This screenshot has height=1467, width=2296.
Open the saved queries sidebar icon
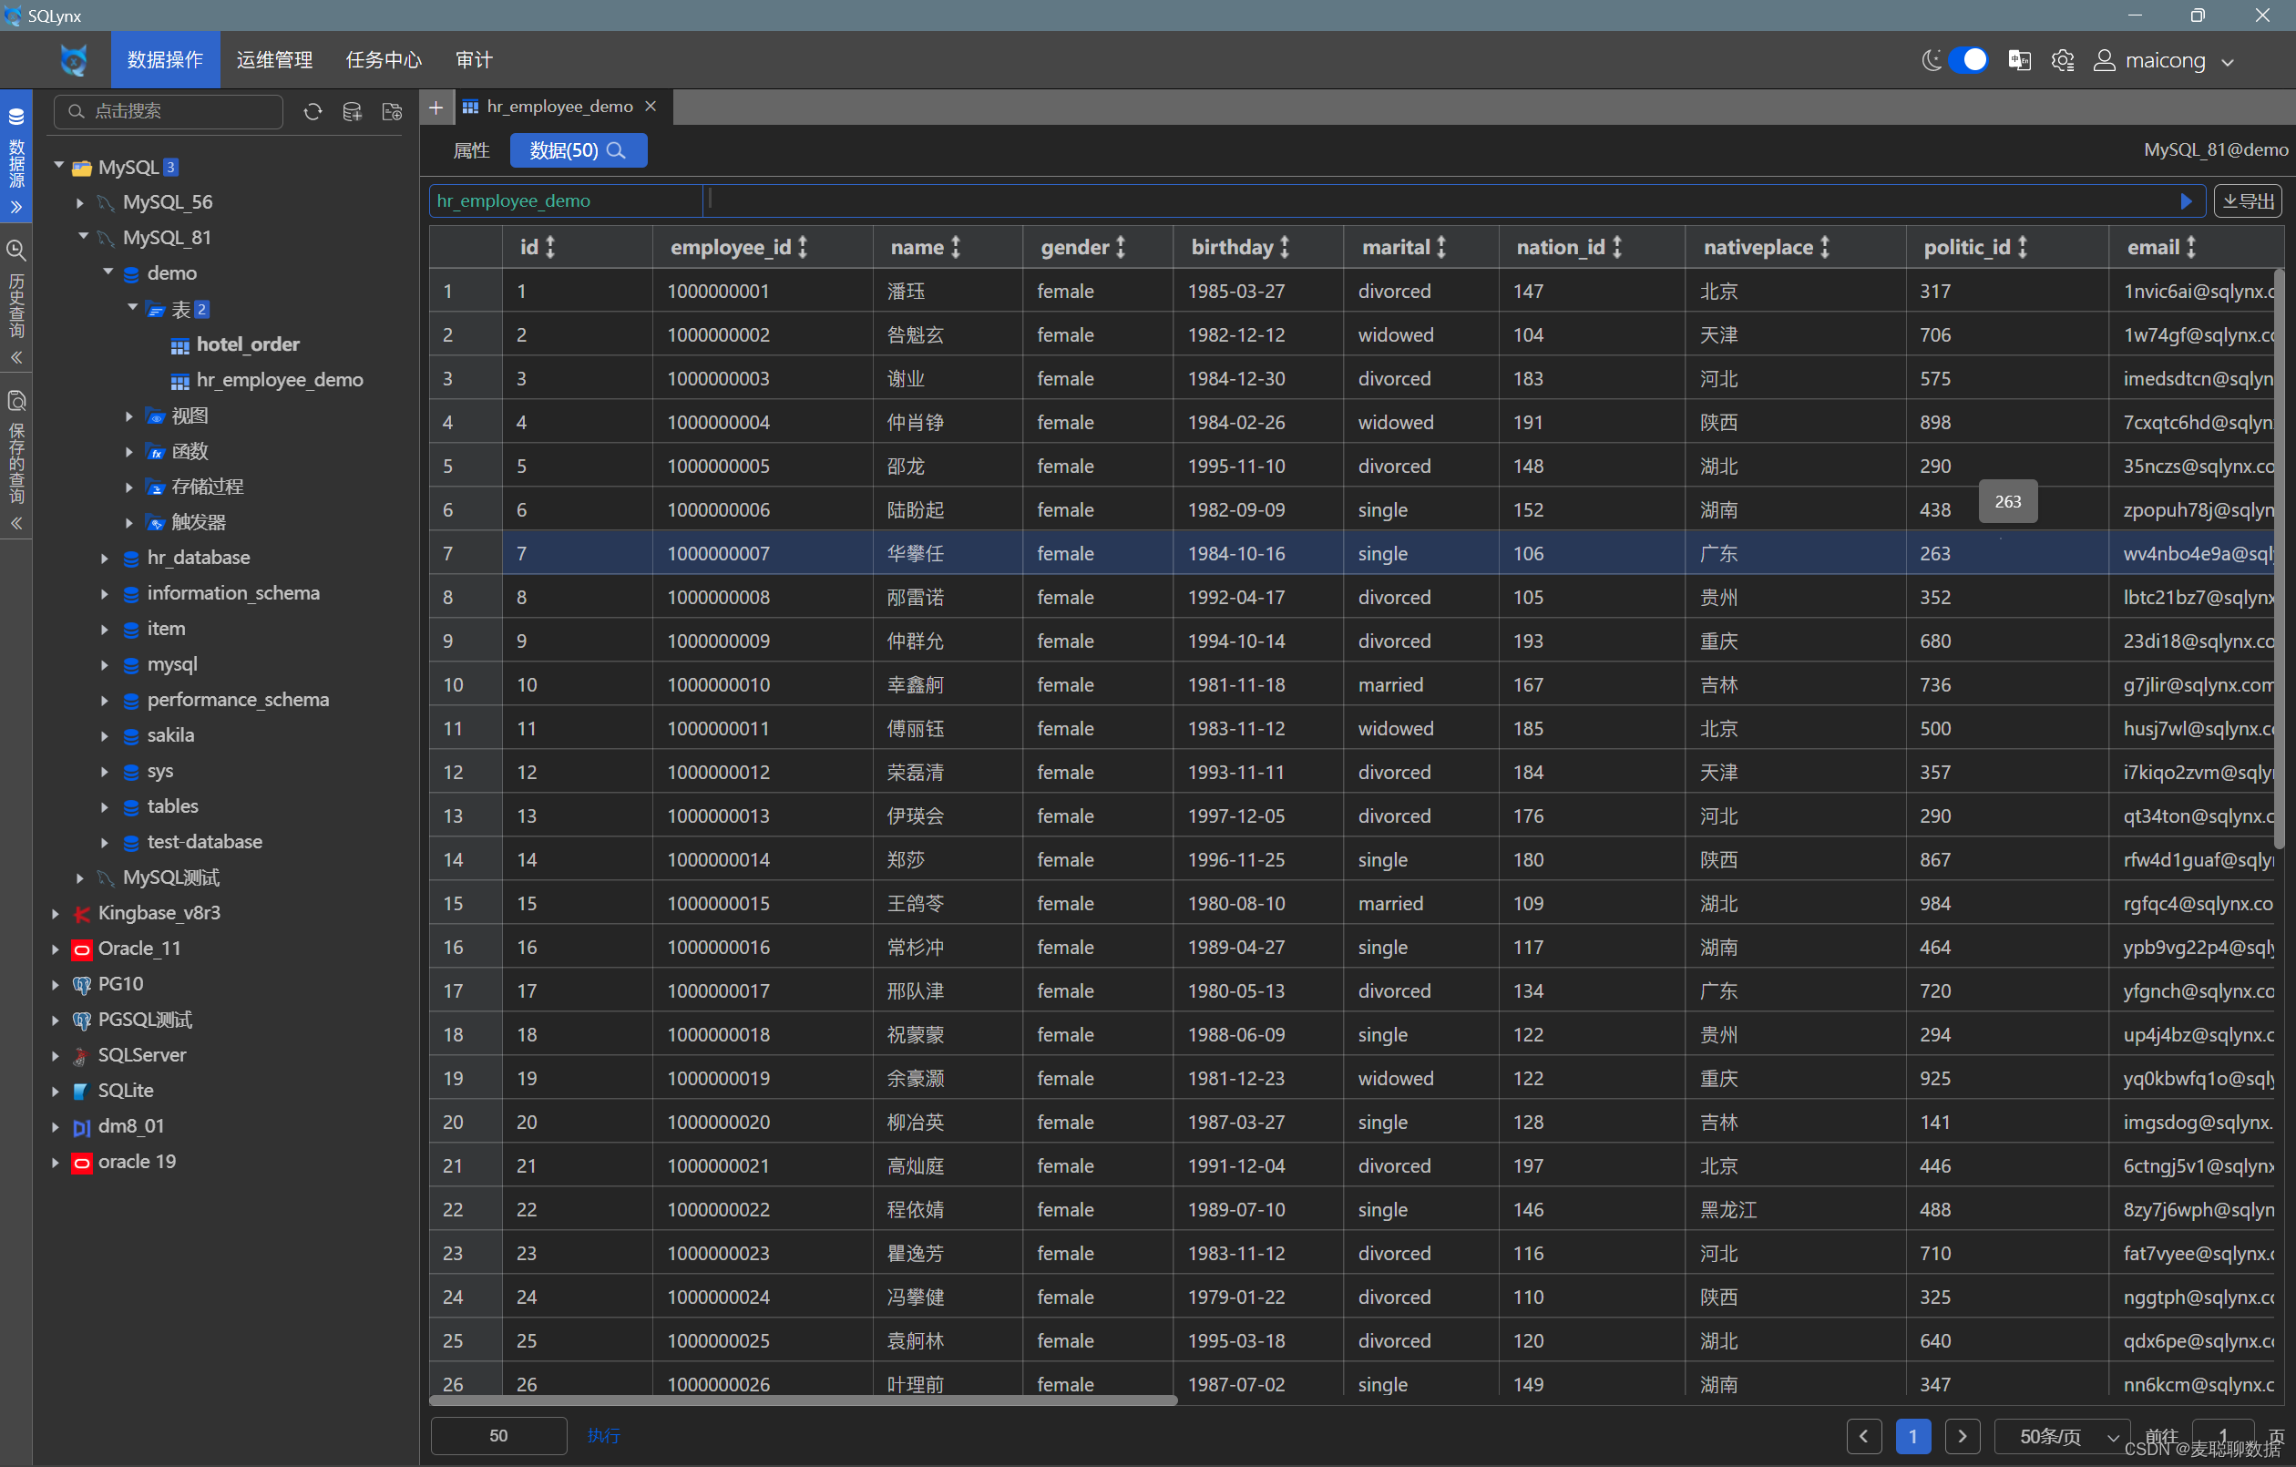[x=16, y=401]
